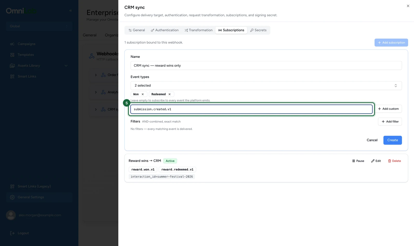The image size is (414, 246).
Task: Open the Secrets tab
Action: pyautogui.click(x=258, y=30)
